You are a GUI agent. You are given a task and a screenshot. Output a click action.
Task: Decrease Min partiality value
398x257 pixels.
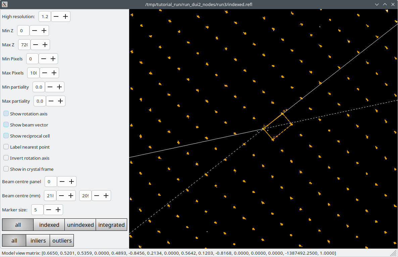click(50, 87)
